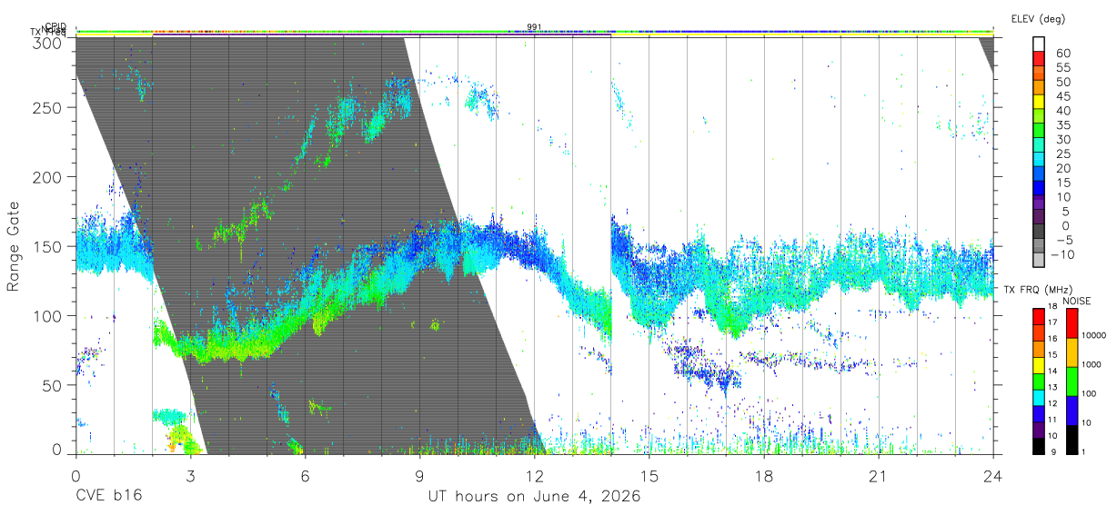The height and width of the screenshot is (515, 1117).
Task: Select the orange NOISE swatch between 1000 and 10000
Action: pos(1071,352)
